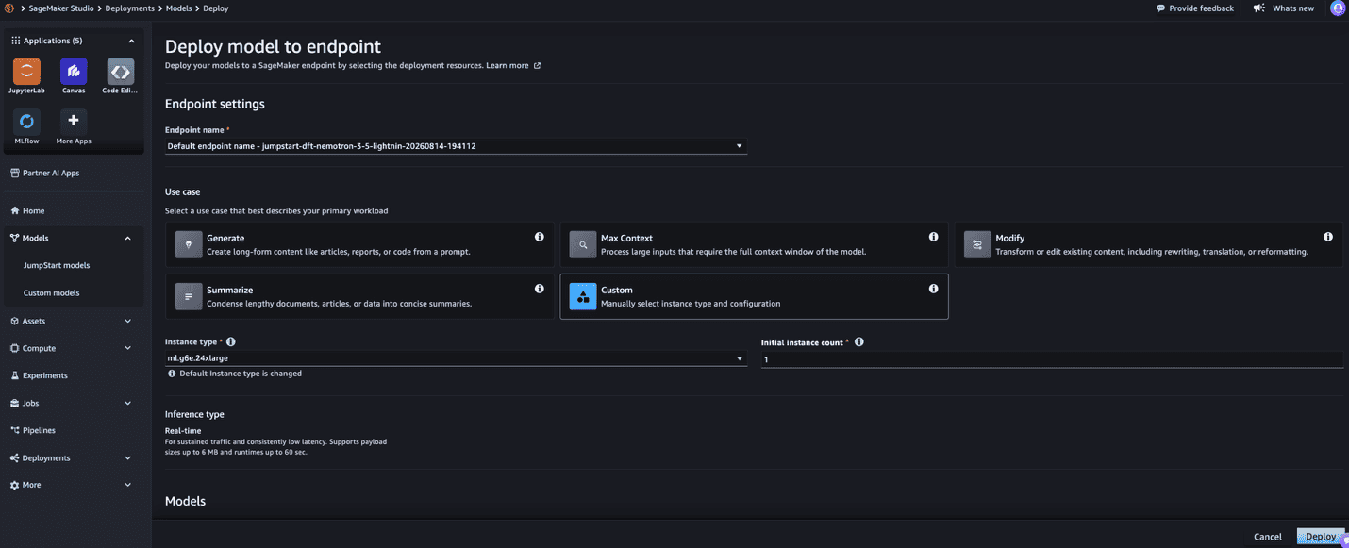Image resolution: width=1349 pixels, height=548 pixels.
Task: Click the Max Context magnifier icon
Action: pos(583,244)
